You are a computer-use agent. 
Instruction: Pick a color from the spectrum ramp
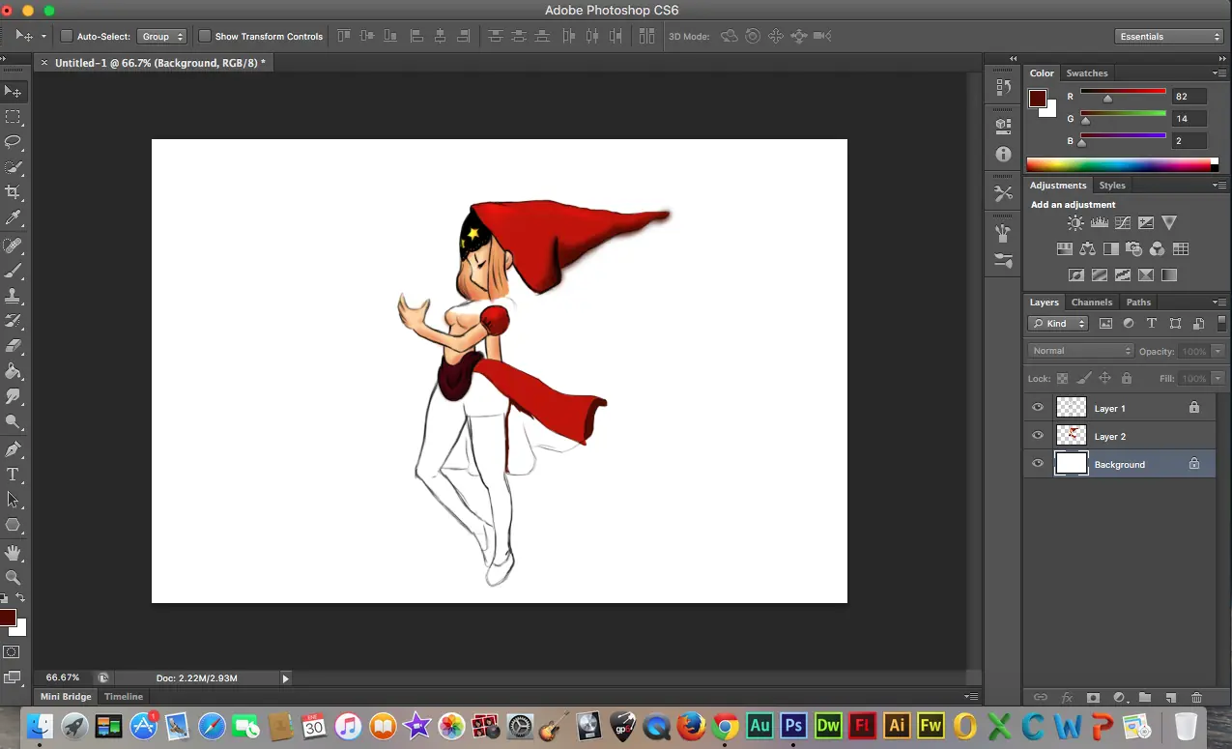coord(1119,164)
